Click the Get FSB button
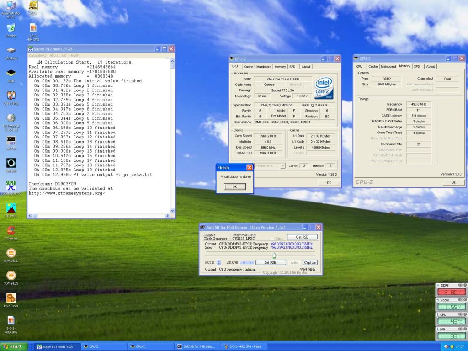The image size is (468, 351). pyautogui.click(x=302, y=237)
